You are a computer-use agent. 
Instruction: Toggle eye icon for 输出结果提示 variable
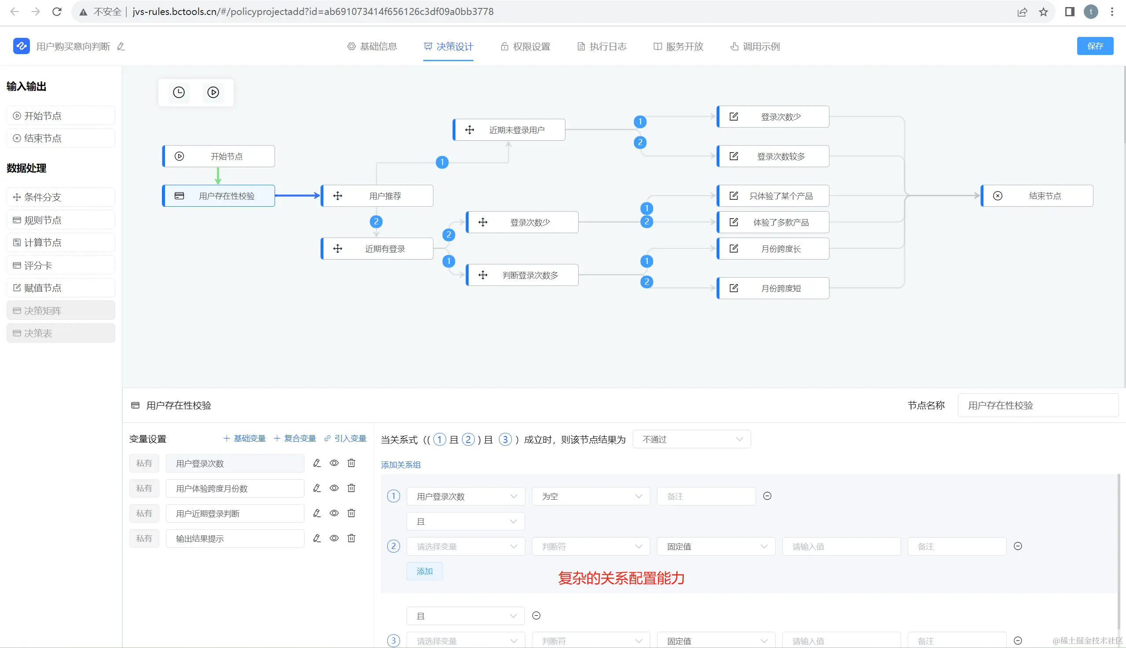(x=334, y=538)
